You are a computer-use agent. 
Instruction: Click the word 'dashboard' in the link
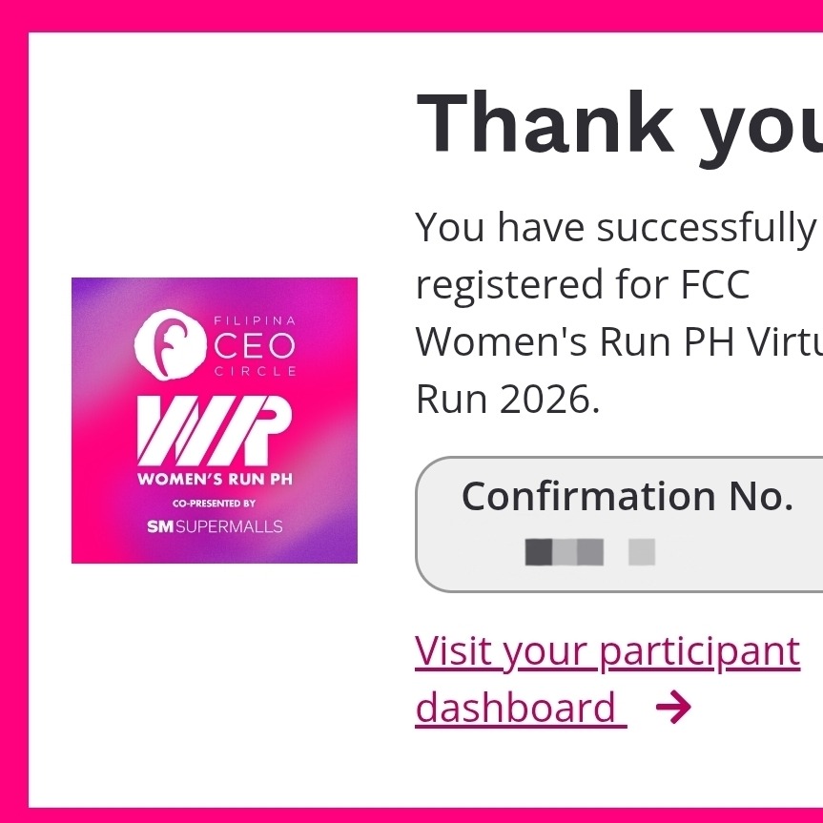(516, 709)
